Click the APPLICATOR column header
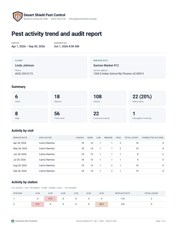This screenshot has width=177, height=230. (45, 137)
